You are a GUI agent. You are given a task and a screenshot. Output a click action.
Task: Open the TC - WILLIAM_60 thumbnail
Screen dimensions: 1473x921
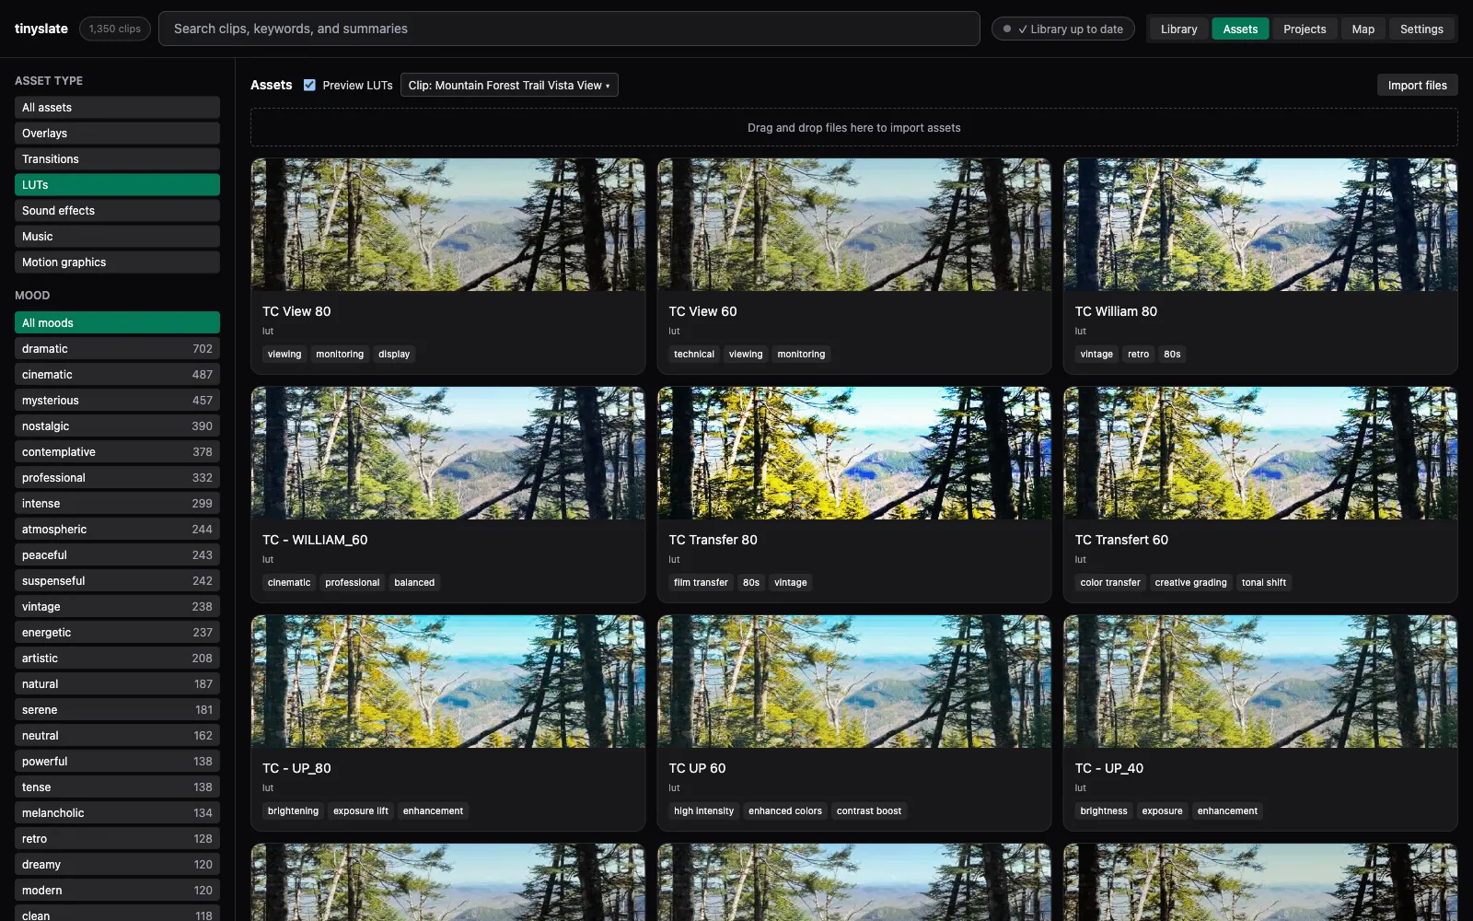pos(447,453)
